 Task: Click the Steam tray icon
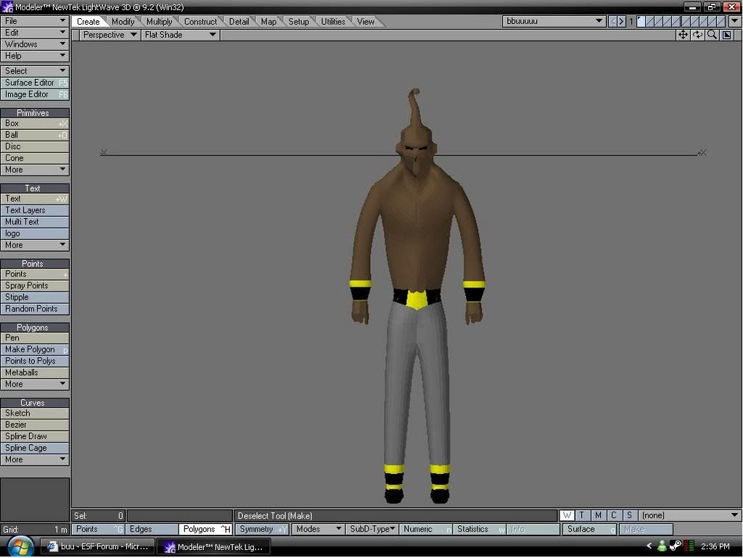[x=676, y=546]
